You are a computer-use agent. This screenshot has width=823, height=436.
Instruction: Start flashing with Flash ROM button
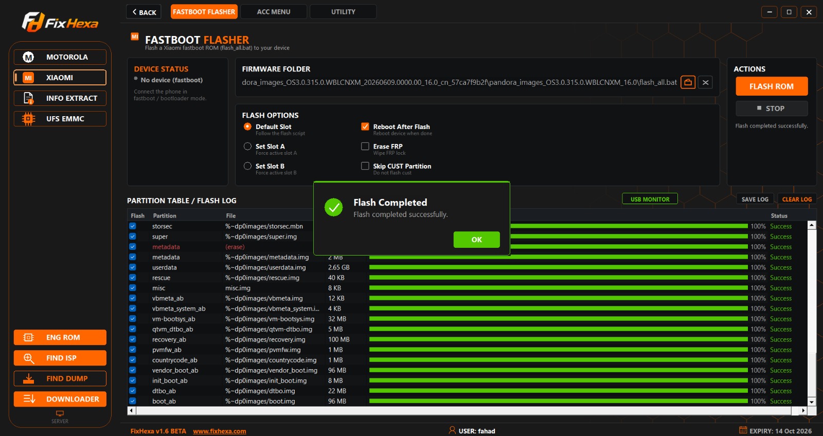772,86
